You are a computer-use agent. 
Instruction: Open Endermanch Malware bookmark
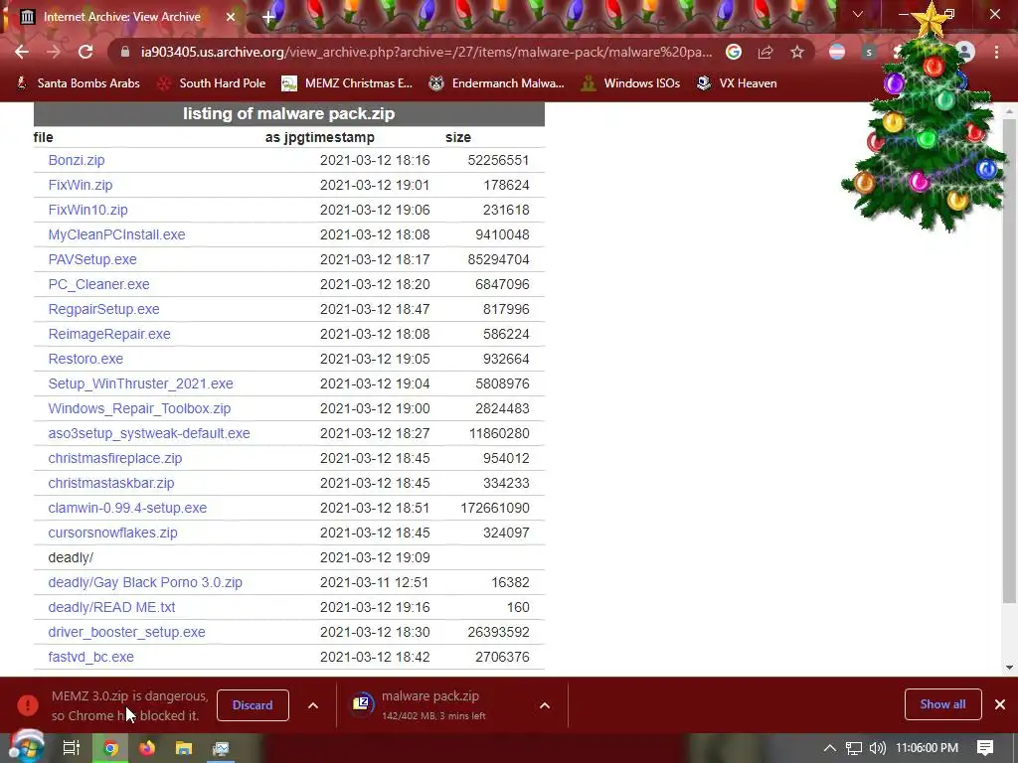point(497,83)
